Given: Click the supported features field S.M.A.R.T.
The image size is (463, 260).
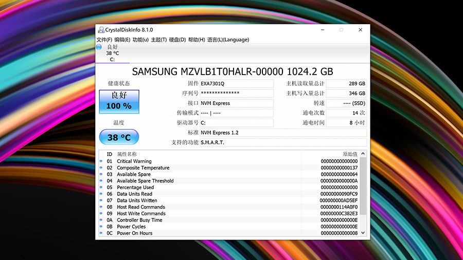Looking at the screenshot, I should [x=283, y=142].
